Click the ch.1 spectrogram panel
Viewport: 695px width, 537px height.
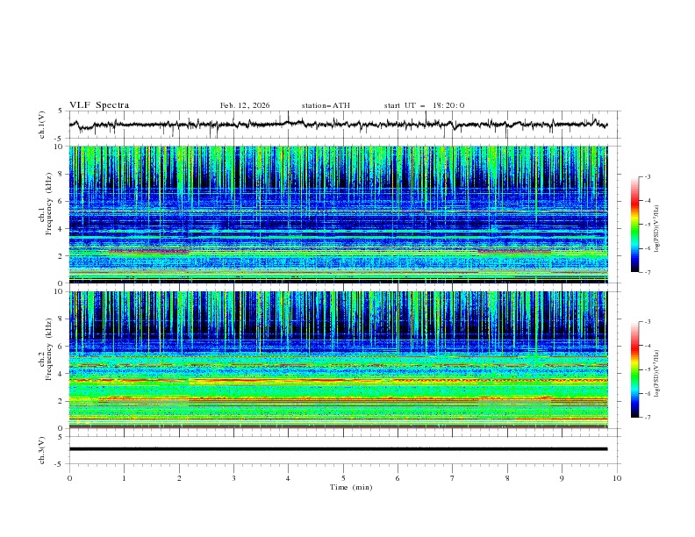coord(338,214)
